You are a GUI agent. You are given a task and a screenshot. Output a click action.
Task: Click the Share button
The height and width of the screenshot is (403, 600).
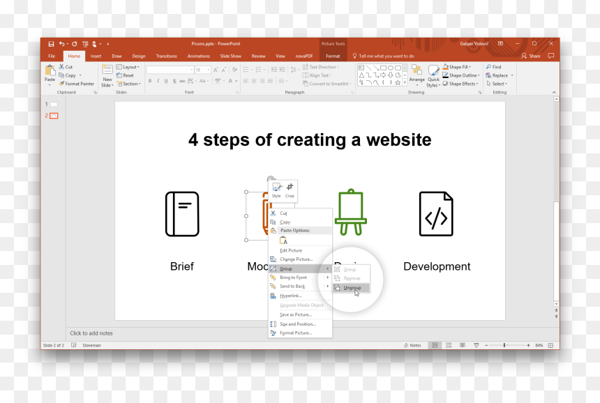pos(531,56)
